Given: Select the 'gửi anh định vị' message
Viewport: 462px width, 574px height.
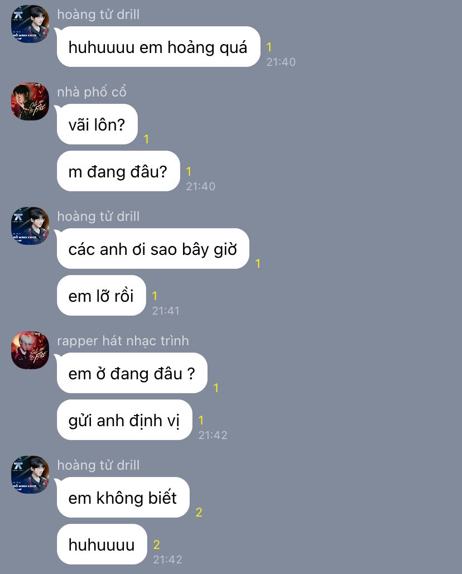Looking at the screenshot, I should coord(124,420).
